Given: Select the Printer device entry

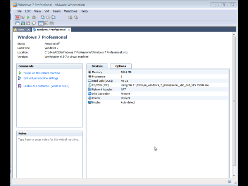Looking at the screenshot, I should [96, 98].
